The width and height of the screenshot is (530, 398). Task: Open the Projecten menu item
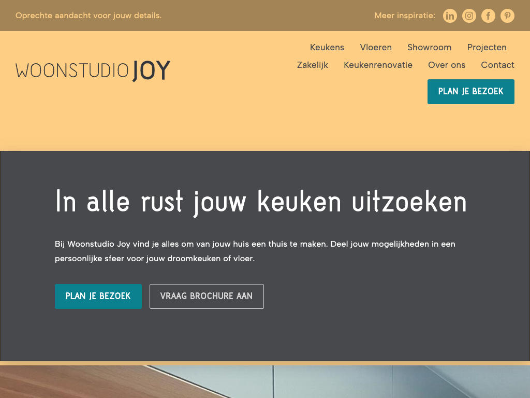[487, 47]
